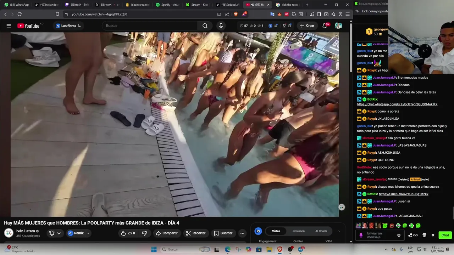Switch to Spotify browser tab
Screen dimensions: 454x255
pos(168,5)
